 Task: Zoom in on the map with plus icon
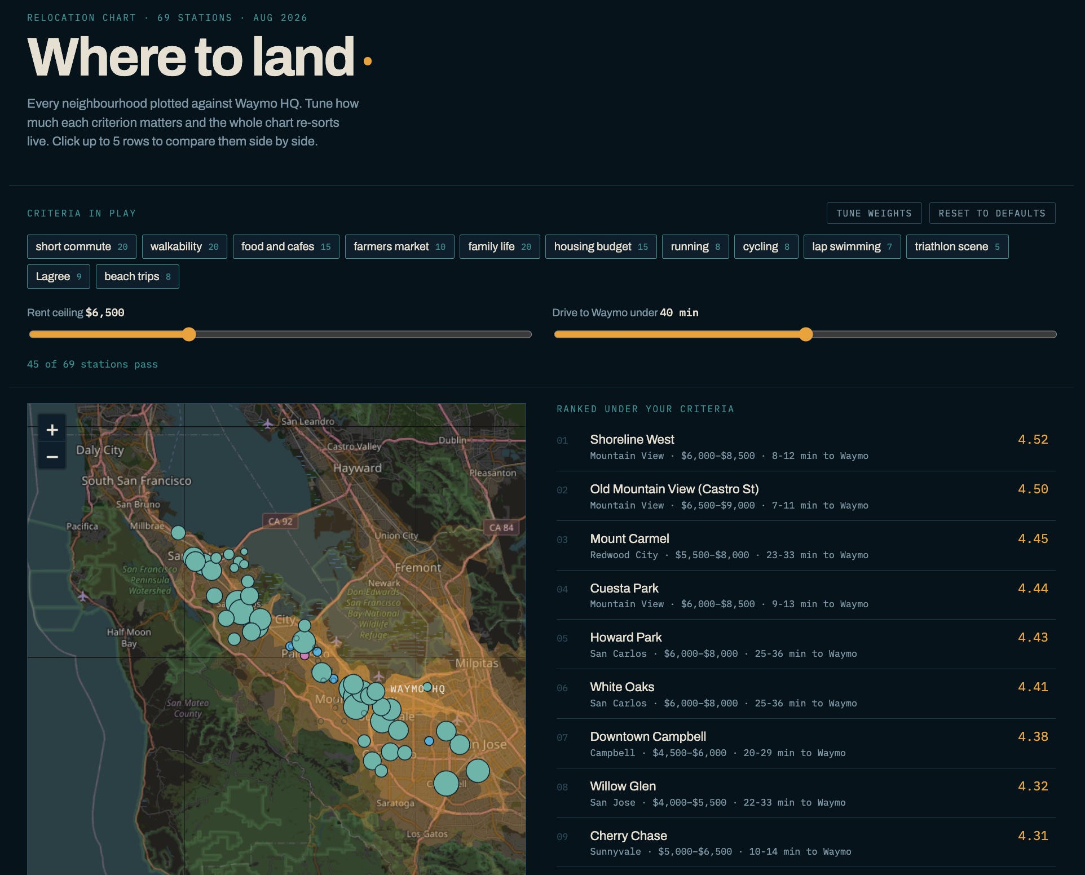[52, 430]
